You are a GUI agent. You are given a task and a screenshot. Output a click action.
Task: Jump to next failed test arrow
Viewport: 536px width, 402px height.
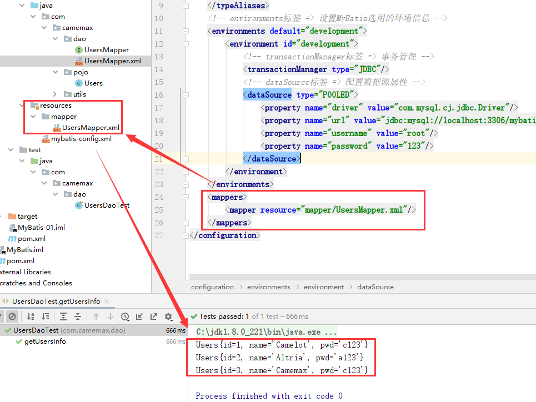(111, 316)
